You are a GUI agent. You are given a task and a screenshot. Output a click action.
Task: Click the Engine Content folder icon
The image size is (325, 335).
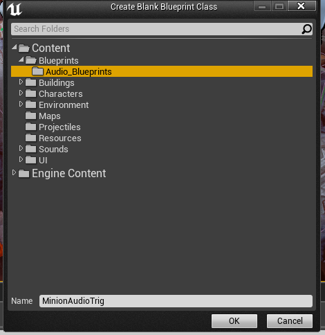[x=24, y=174]
